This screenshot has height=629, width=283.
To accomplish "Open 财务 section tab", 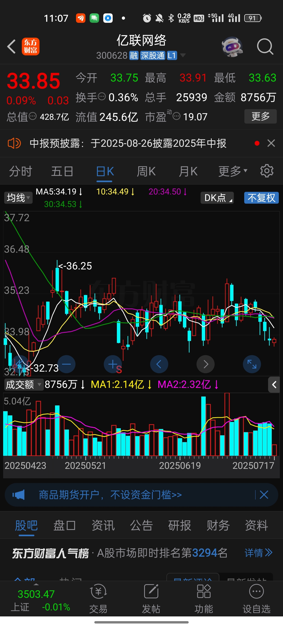I will click(218, 526).
